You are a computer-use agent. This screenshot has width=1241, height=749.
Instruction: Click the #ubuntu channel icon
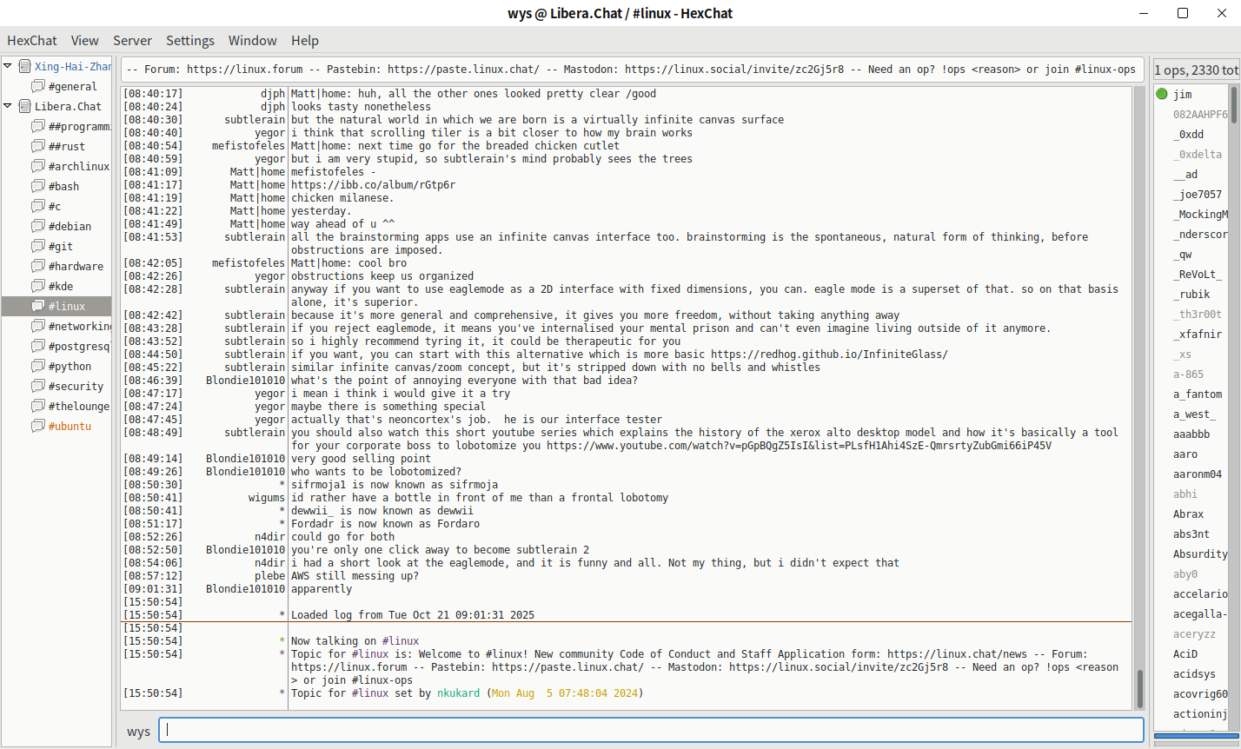38,426
